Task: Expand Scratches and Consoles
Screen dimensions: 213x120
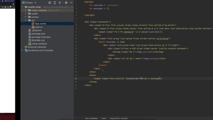Action: coord(22,50)
